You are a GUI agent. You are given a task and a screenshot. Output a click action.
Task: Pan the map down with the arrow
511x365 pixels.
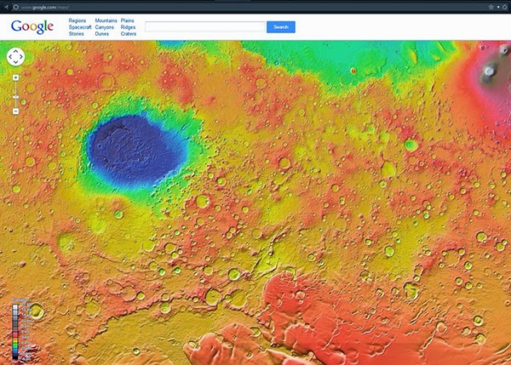point(15,62)
